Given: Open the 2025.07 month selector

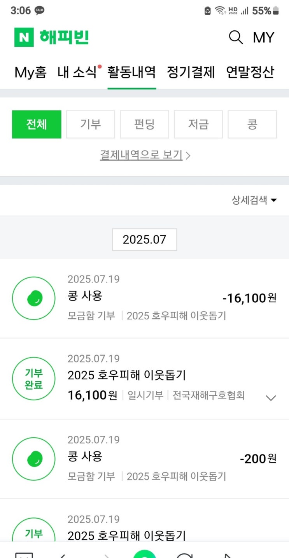Looking at the screenshot, I should [144, 240].
